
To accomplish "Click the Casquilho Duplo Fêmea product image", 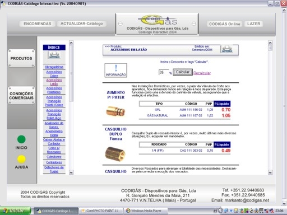I will tap(115, 154).
